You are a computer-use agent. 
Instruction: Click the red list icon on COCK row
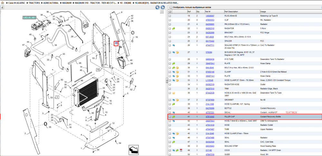[181, 150]
